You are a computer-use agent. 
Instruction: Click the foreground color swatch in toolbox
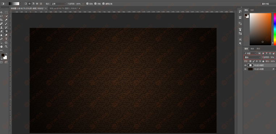click(x=3, y=55)
